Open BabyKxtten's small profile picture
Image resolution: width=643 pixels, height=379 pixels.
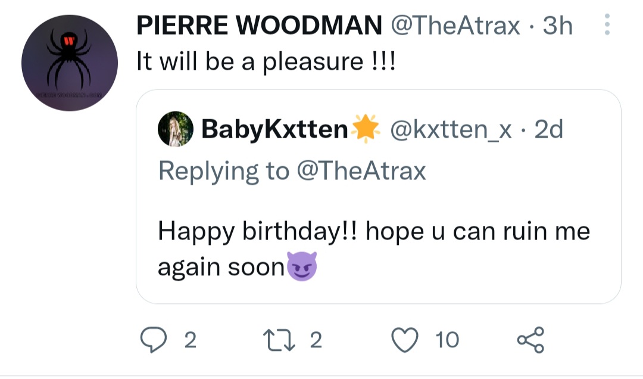pos(177,129)
